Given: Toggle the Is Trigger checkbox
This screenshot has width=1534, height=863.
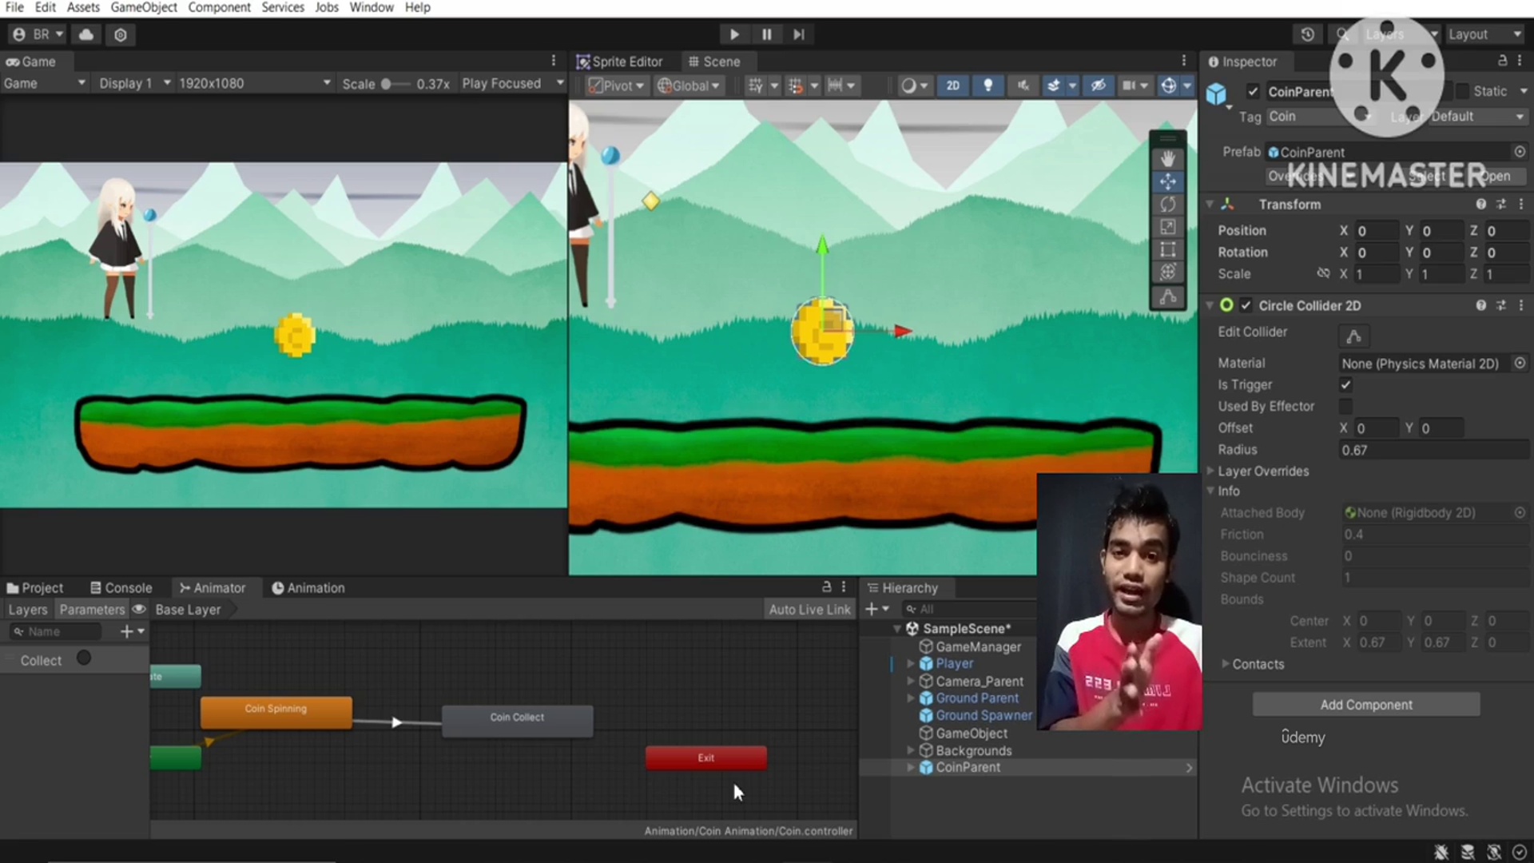Looking at the screenshot, I should point(1345,384).
